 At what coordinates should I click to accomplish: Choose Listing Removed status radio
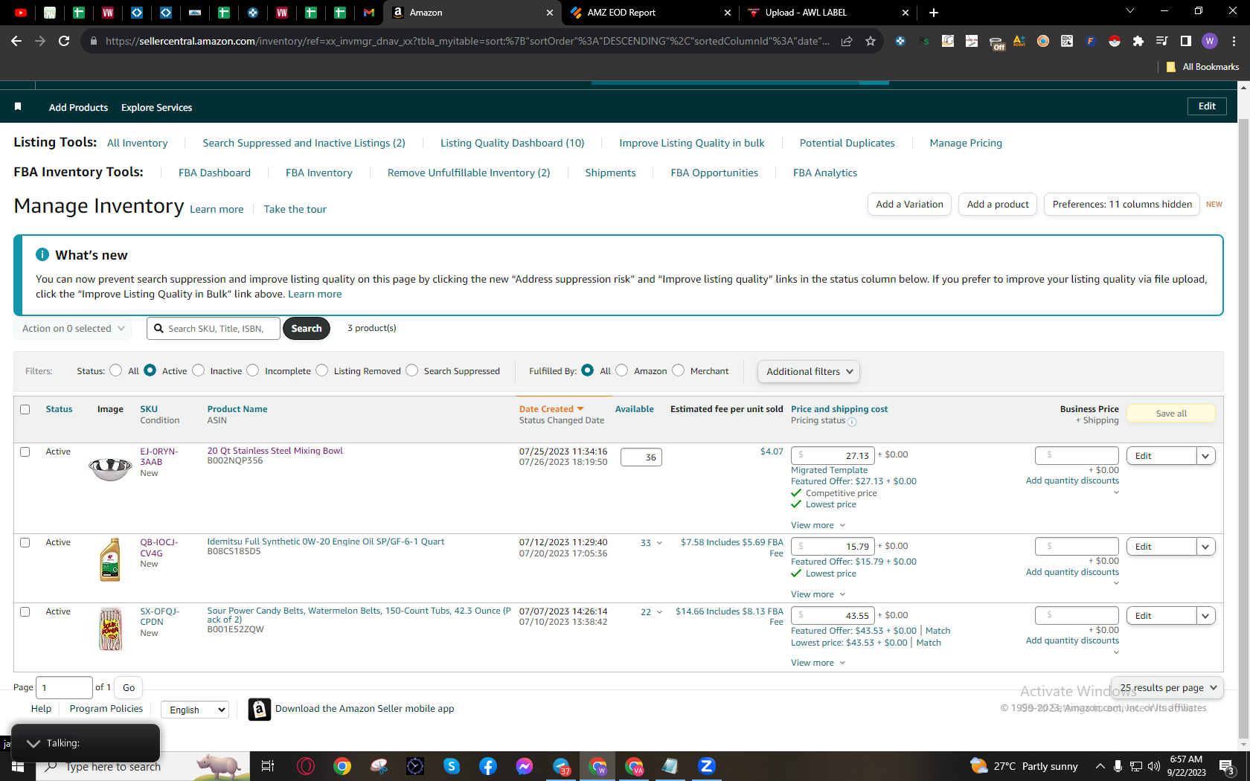click(x=322, y=370)
